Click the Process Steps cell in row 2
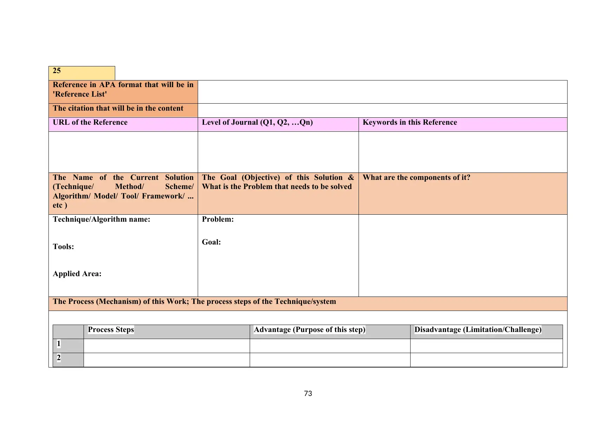Viewport: 616px width, 436px height. pyautogui.click(x=167, y=360)
